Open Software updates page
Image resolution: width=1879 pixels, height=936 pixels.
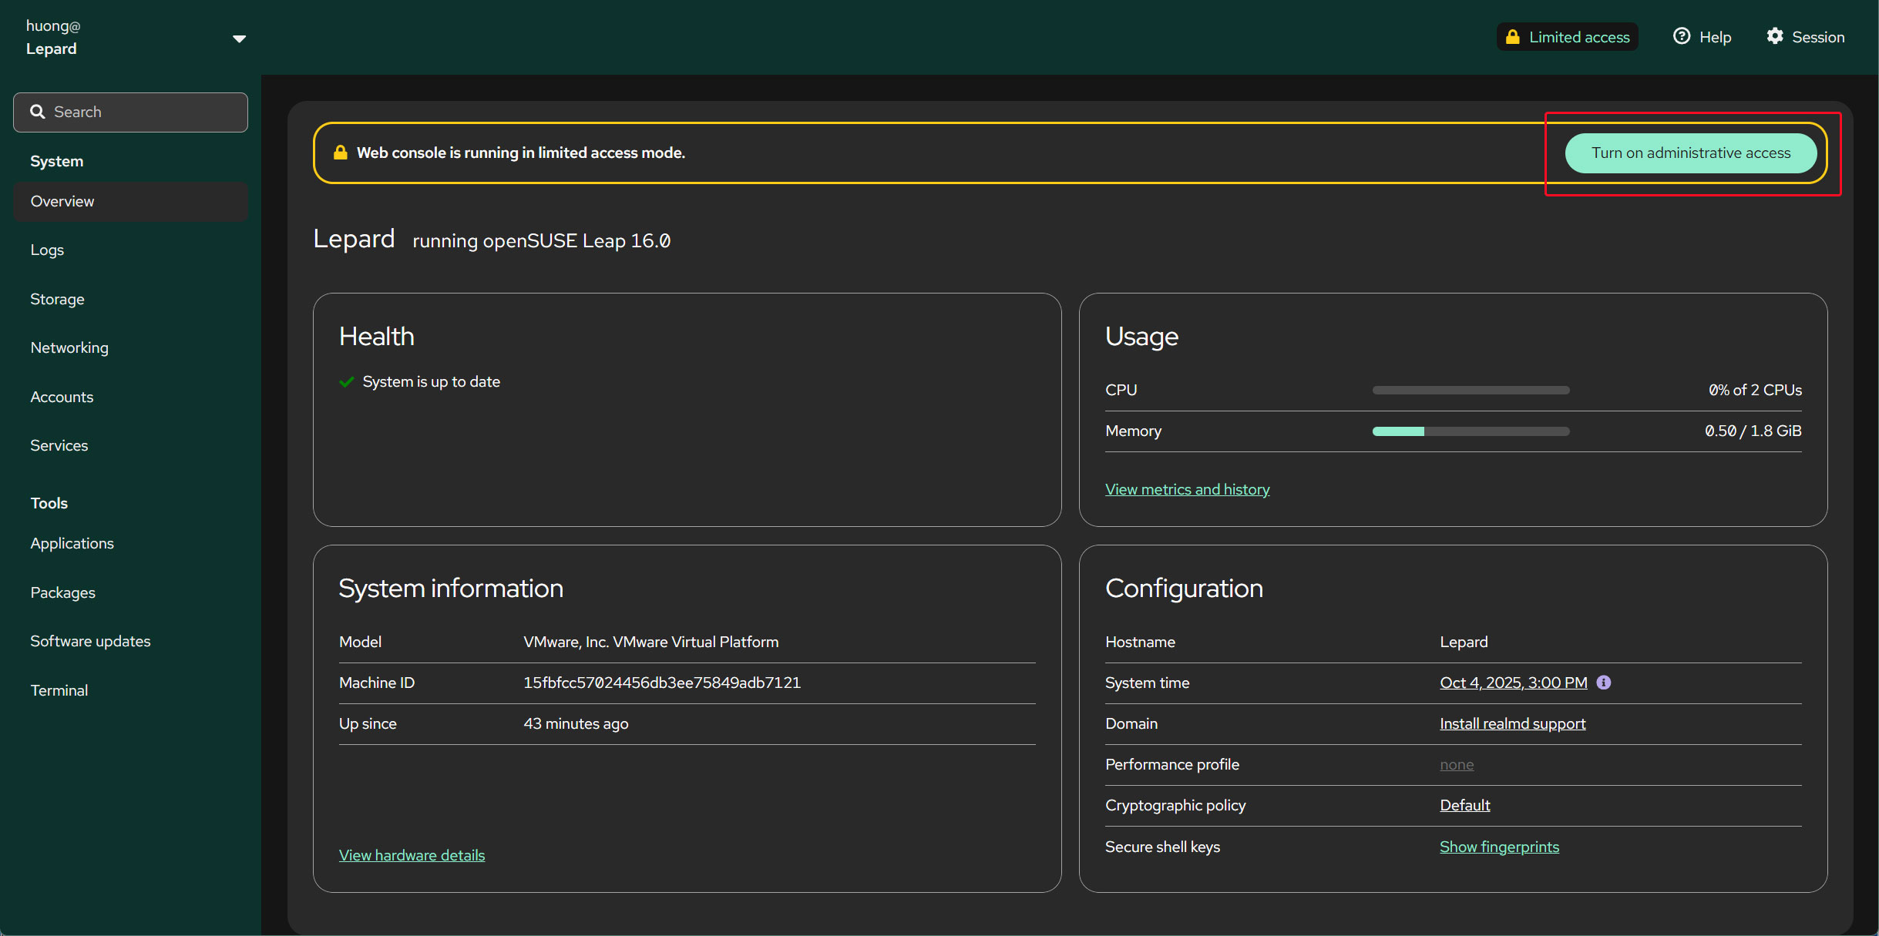90,641
